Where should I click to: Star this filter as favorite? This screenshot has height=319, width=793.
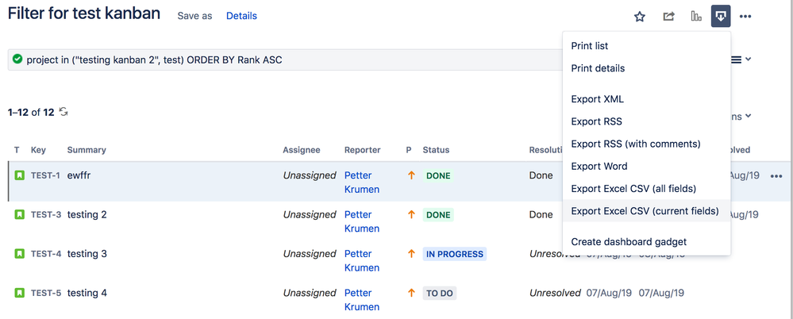pos(640,17)
